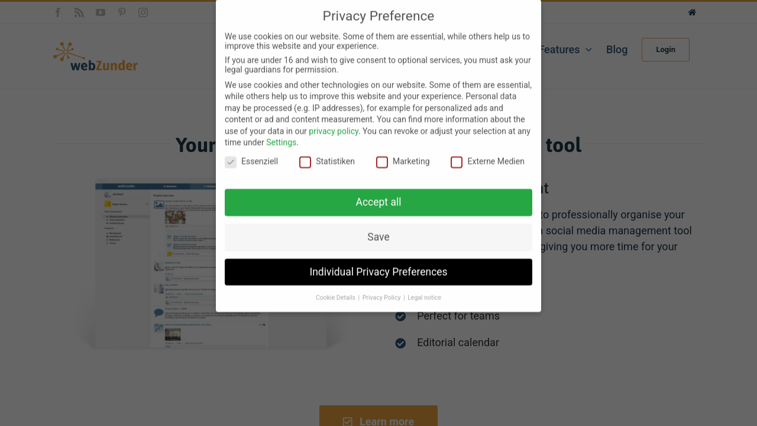Click the green Accept all button
Image resolution: width=757 pixels, height=426 pixels.
click(378, 202)
